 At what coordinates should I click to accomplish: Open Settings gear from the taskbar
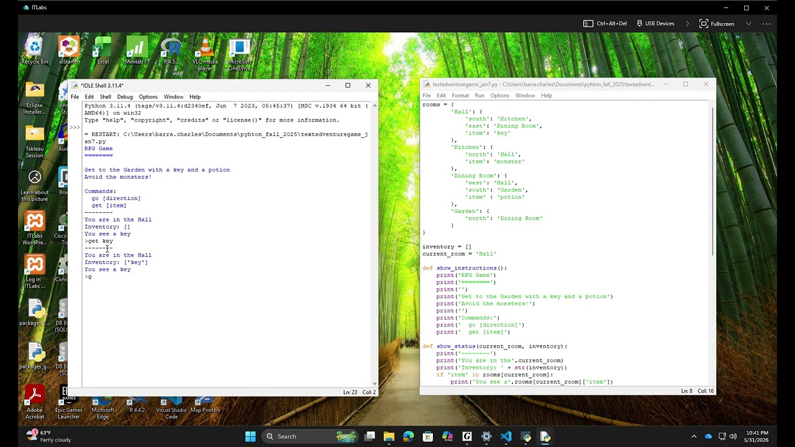pos(486,436)
